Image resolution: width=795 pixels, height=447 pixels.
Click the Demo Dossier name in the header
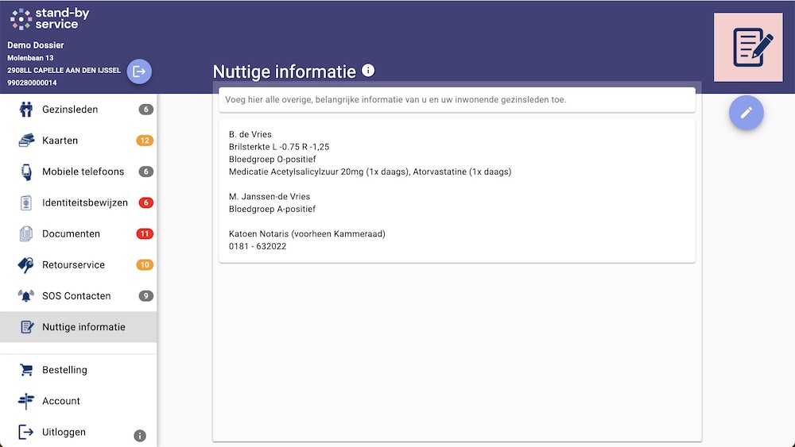click(36, 45)
